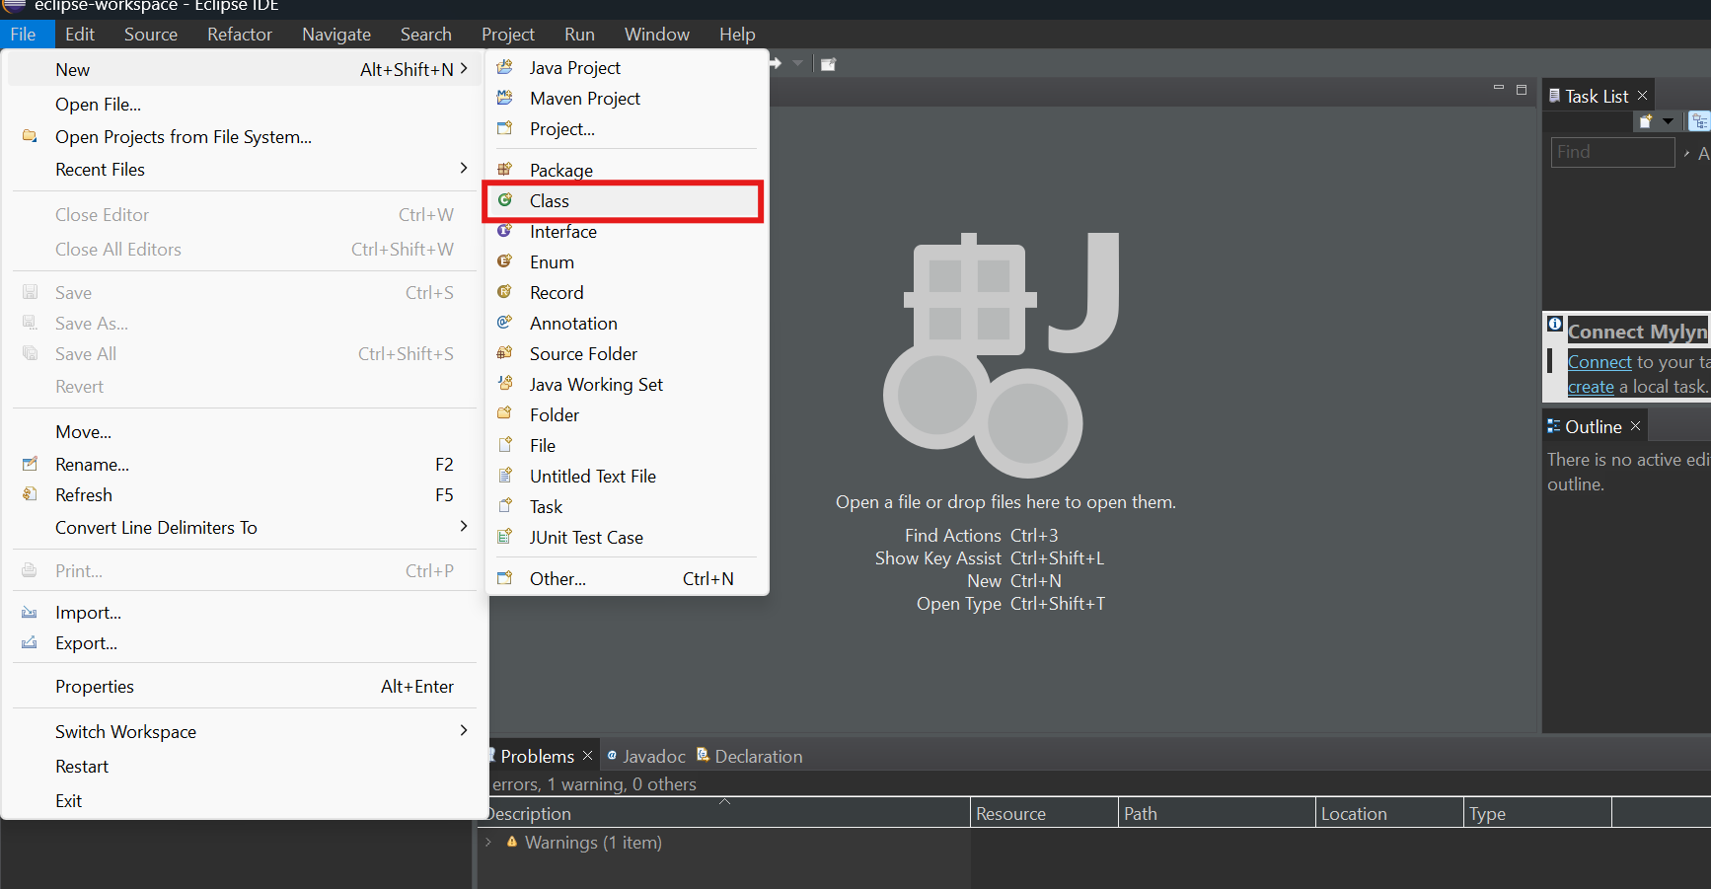Create a new Annotation
Viewport: 1711px width, 889px height.
(x=626, y=324)
